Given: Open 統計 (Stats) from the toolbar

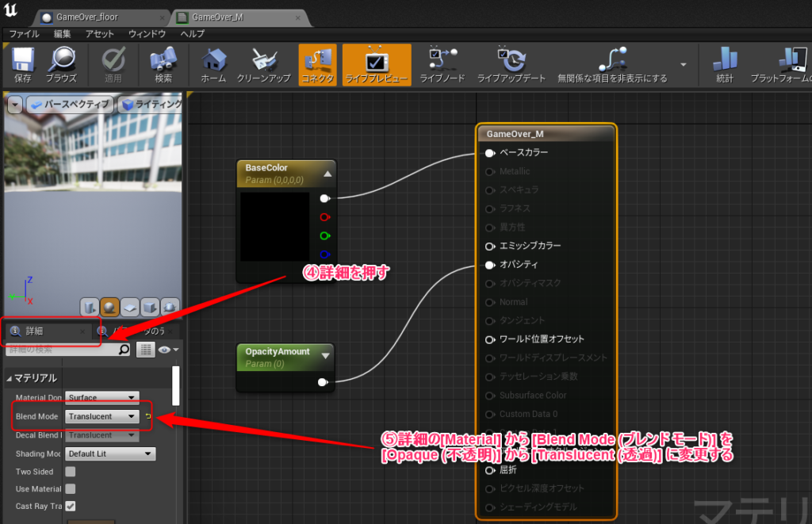Looking at the screenshot, I should point(725,63).
